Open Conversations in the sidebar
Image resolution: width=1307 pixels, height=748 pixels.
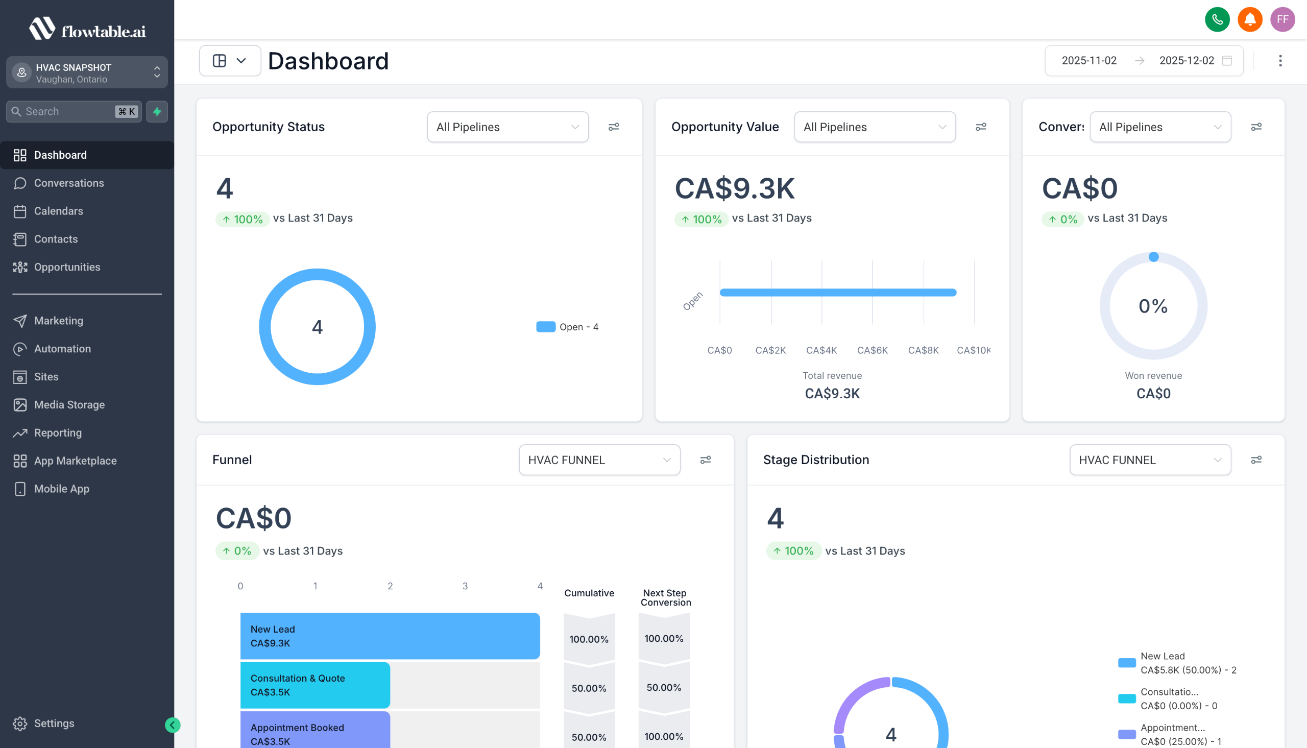click(x=69, y=183)
